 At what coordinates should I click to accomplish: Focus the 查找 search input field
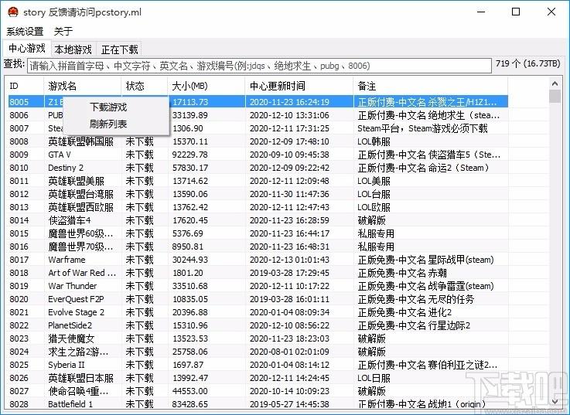tap(259, 66)
